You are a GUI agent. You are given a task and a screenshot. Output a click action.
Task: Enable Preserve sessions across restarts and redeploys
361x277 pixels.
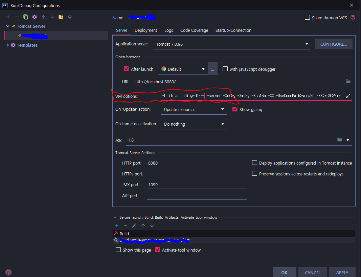pos(254,173)
